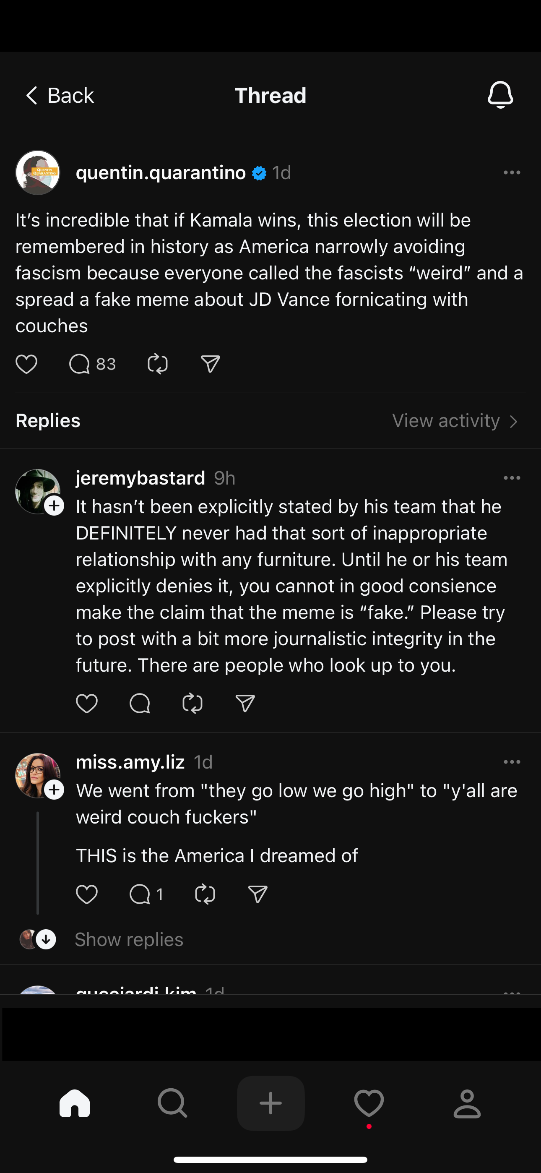Open more options on miss.amy.liz's reply
Screen dimensions: 541x1173
pyautogui.click(x=512, y=762)
